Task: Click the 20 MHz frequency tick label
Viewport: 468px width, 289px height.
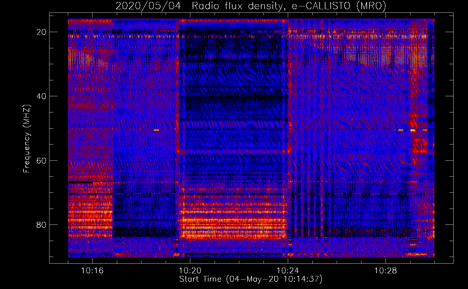Action: coord(42,32)
